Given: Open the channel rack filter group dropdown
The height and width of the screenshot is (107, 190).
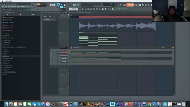Looking at the screenshot, I should pyautogui.click(x=64, y=48).
